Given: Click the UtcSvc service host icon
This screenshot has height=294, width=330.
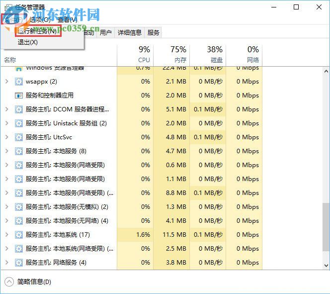Looking at the screenshot, I should click(x=19, y=137).
